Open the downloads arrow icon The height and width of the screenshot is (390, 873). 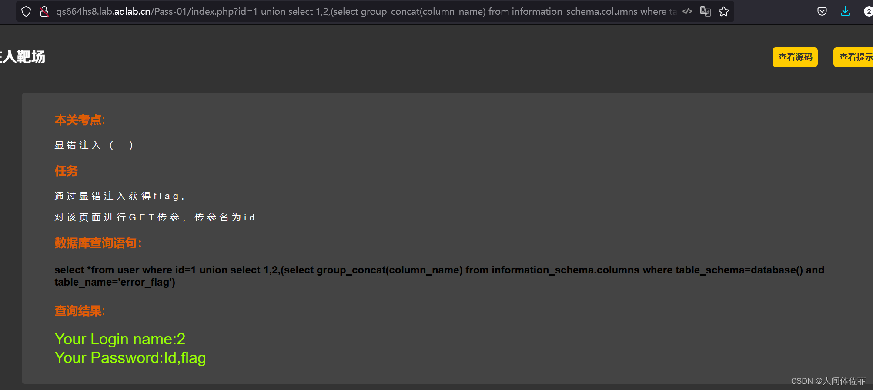[845, 12]
